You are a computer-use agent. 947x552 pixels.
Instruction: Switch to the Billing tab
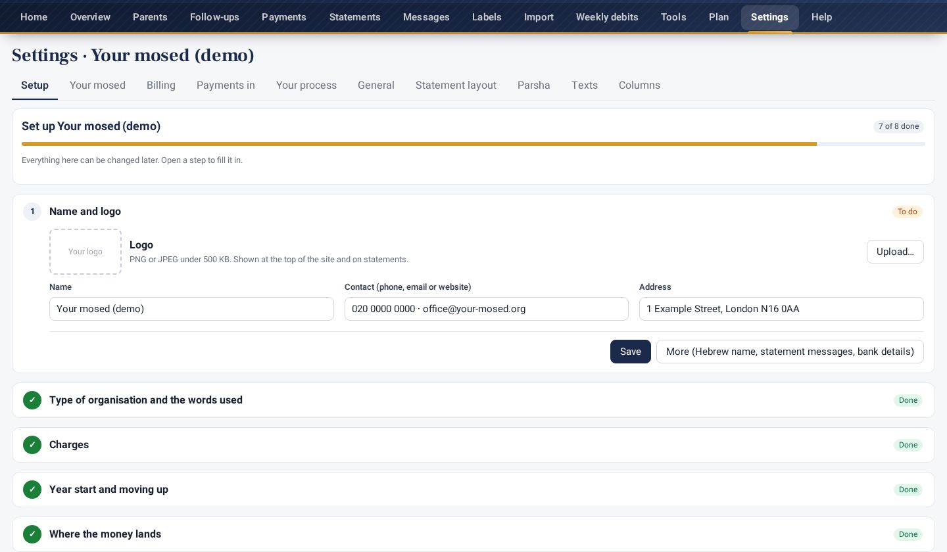point(161,85)
